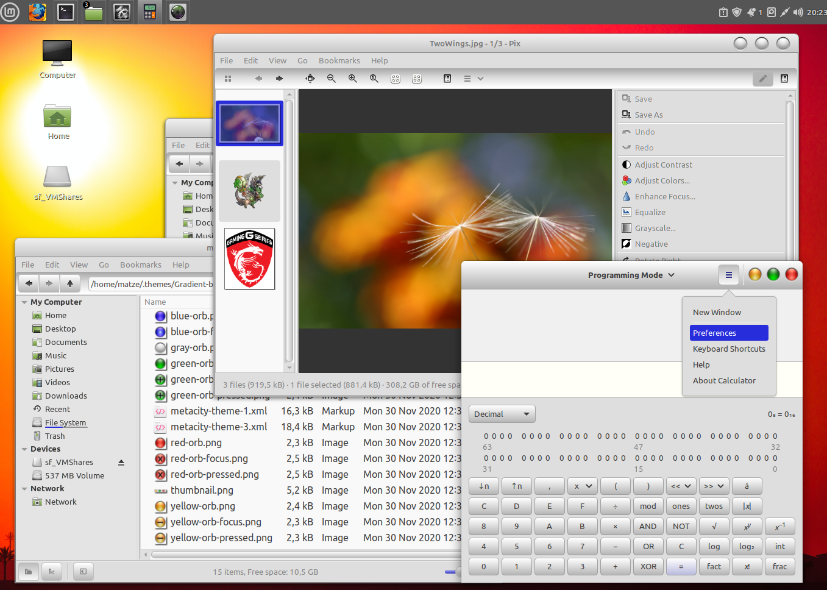Click zoom out magnifier in Pix

tap(332, 79)
